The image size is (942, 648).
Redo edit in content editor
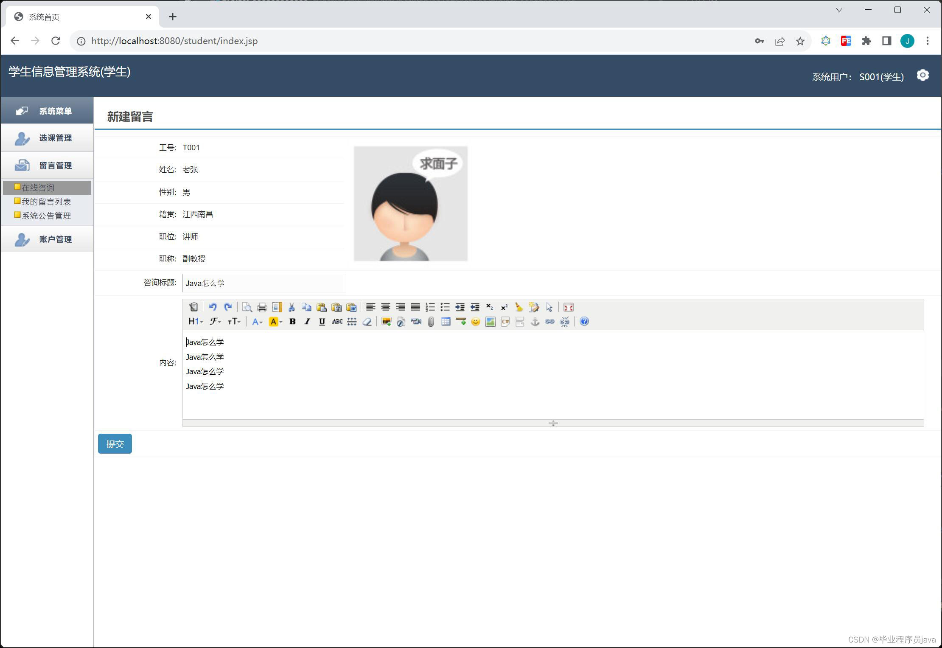[x=228, y=307]
